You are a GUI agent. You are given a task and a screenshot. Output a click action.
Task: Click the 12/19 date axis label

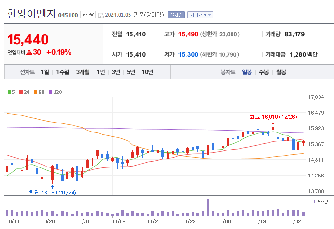click(259, 221)
